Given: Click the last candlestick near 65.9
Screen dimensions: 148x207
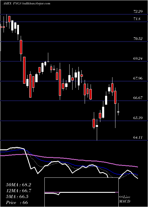Looking at the screenshot, I should coord(118,112).
